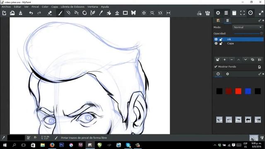Open the Editar menu
The height and width of the screenshot is (149, 265).
click(x=17, y=7)
